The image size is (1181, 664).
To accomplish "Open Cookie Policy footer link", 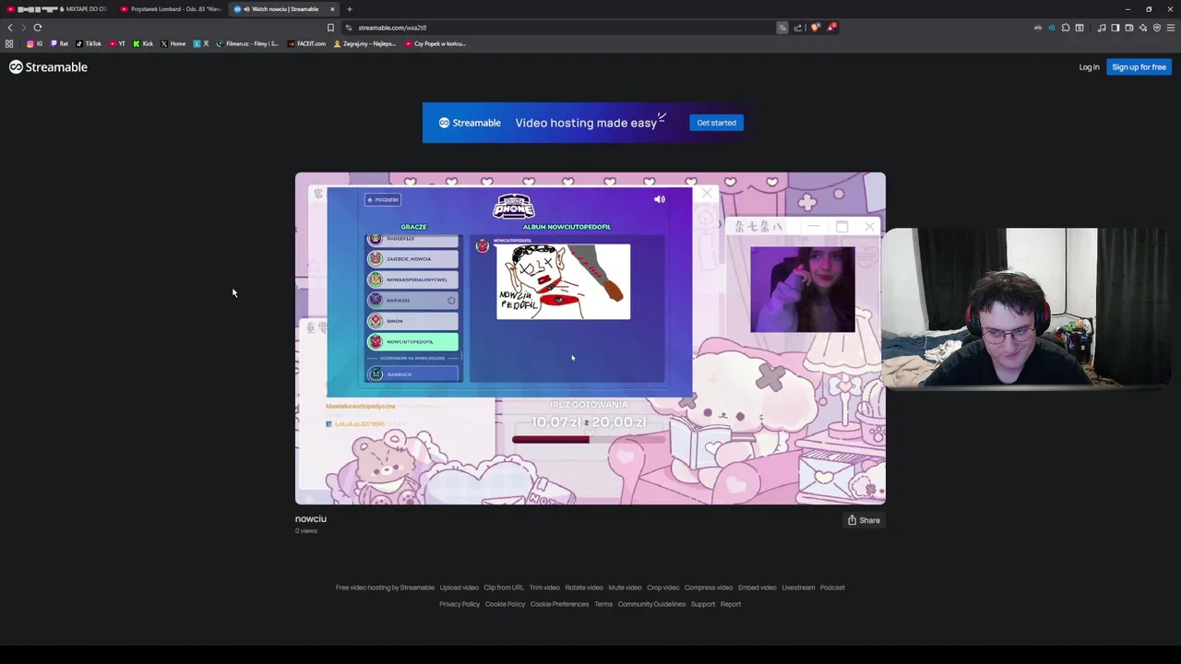I will click(x=505, y=604).
